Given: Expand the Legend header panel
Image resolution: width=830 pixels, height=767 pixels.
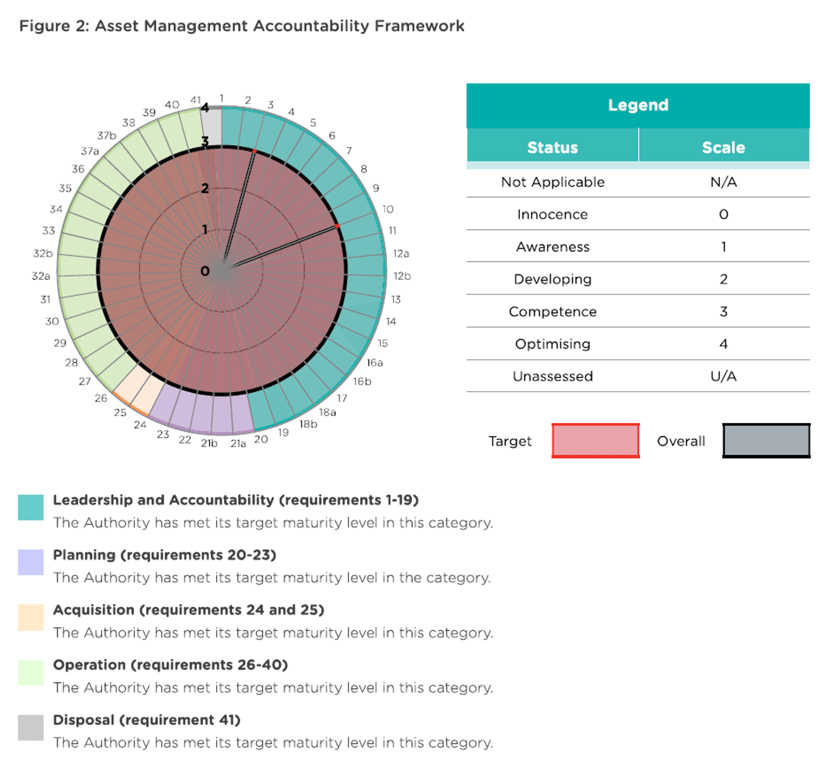Looking at the screenshot, I should (638, 105).
